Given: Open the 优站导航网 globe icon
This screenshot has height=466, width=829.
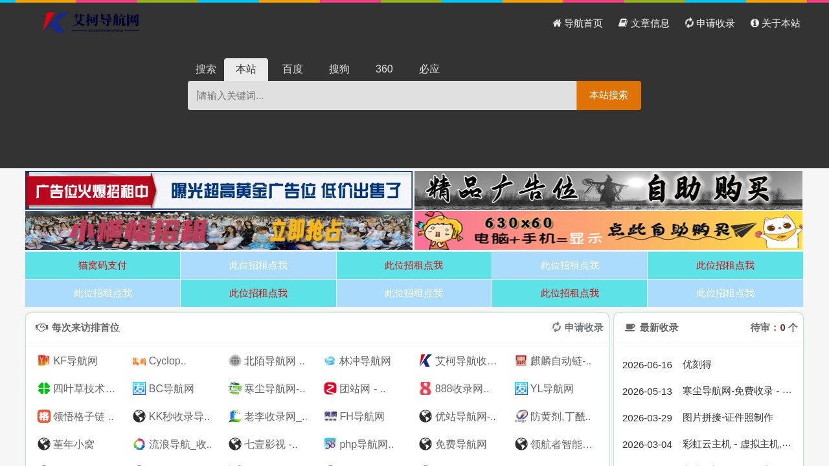Looking at the screenshot, I should [x=426, y=416].
